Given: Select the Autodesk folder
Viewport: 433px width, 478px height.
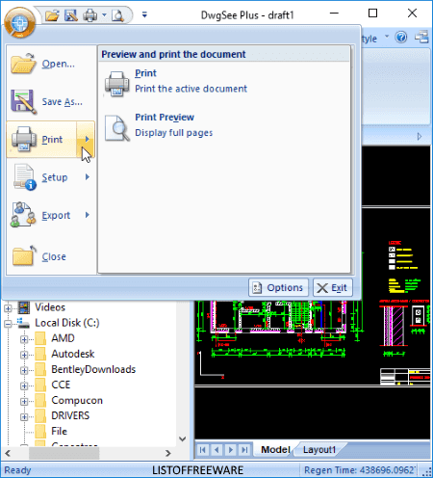Looking at the screenshot, I should point(73,354).
